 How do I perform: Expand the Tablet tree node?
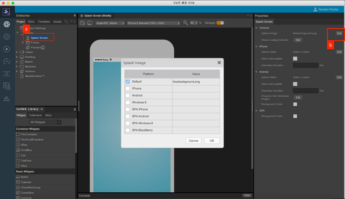(x=17, y=52)
